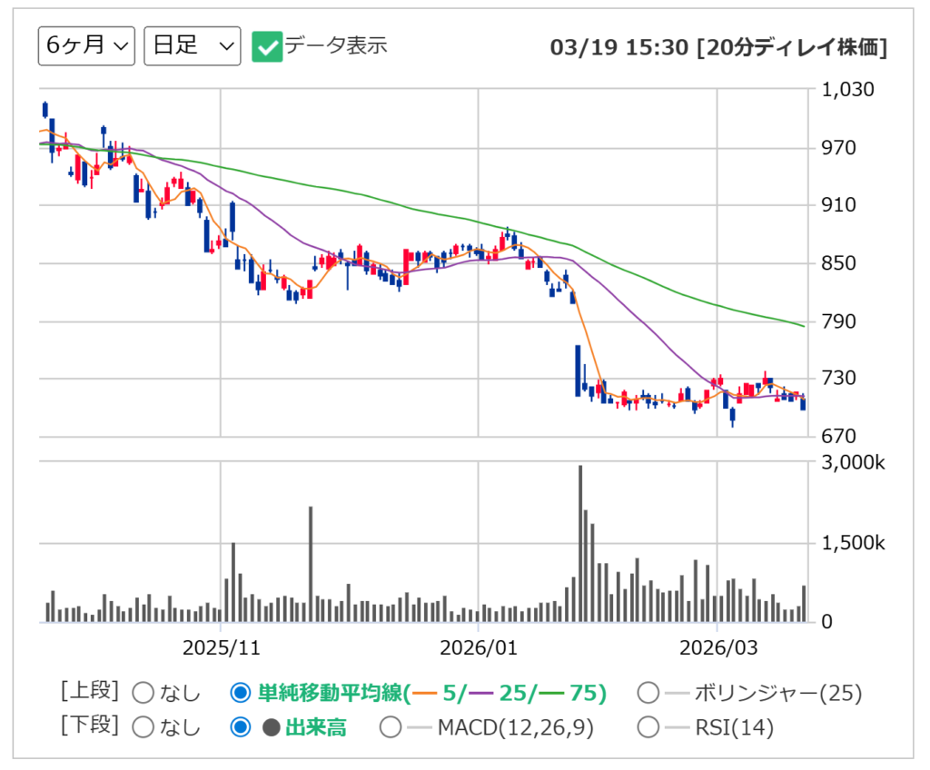Screen dimensions: 930x770
Task: Select 出来高 radio button
Action: pos(241,727)
